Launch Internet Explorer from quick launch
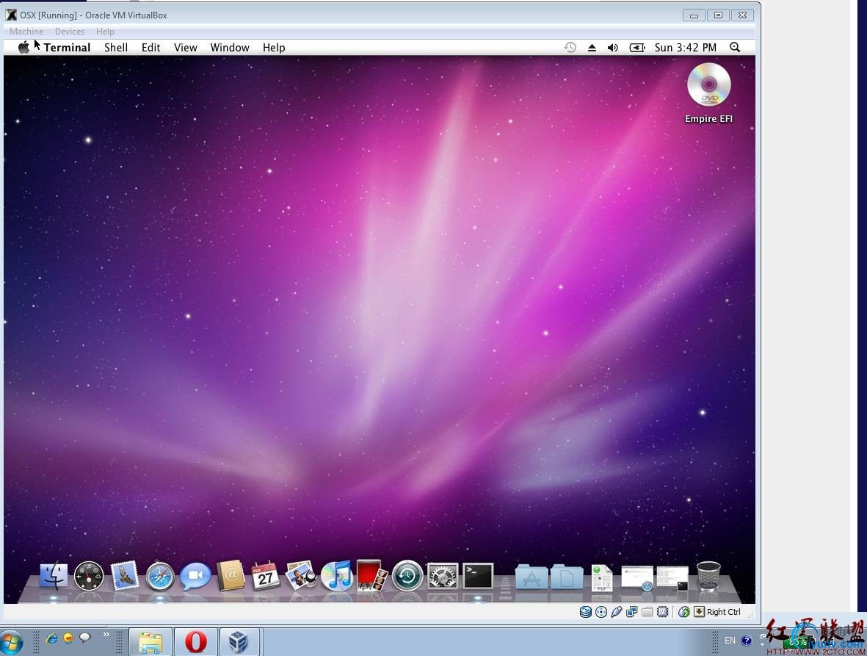Viewport: 867px width, 656px height. 52,639
